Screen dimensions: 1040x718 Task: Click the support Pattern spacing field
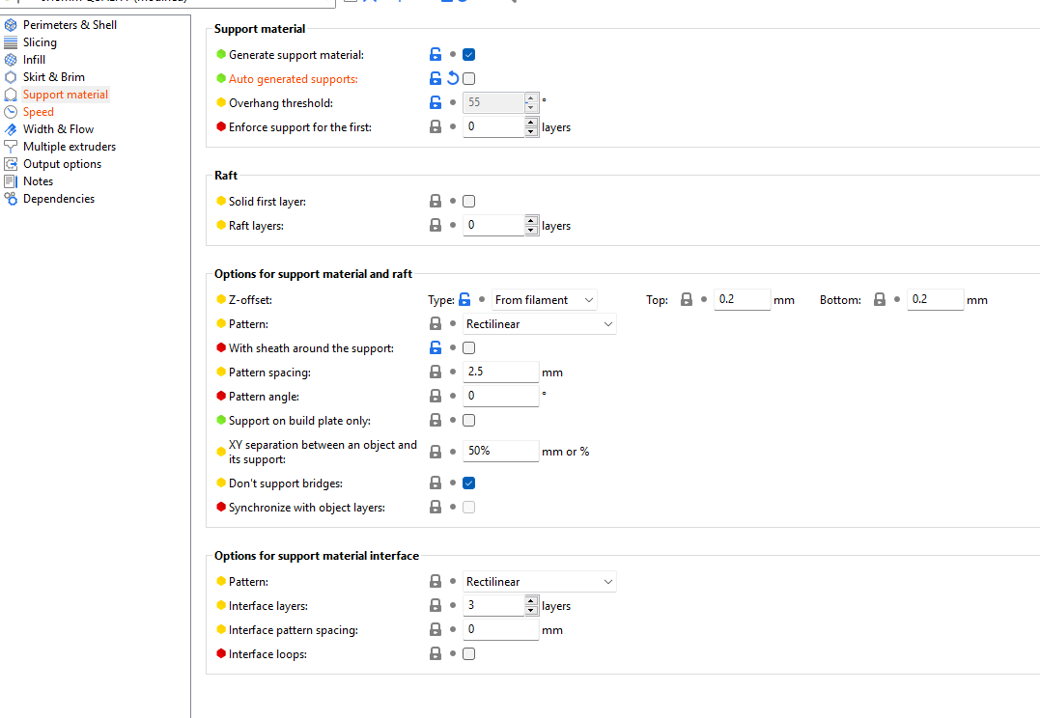(x=501, y=372)
